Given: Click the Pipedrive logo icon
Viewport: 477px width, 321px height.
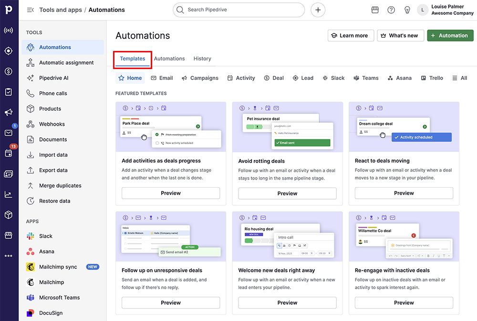Looking at the screenshot, I should point(9,10).
